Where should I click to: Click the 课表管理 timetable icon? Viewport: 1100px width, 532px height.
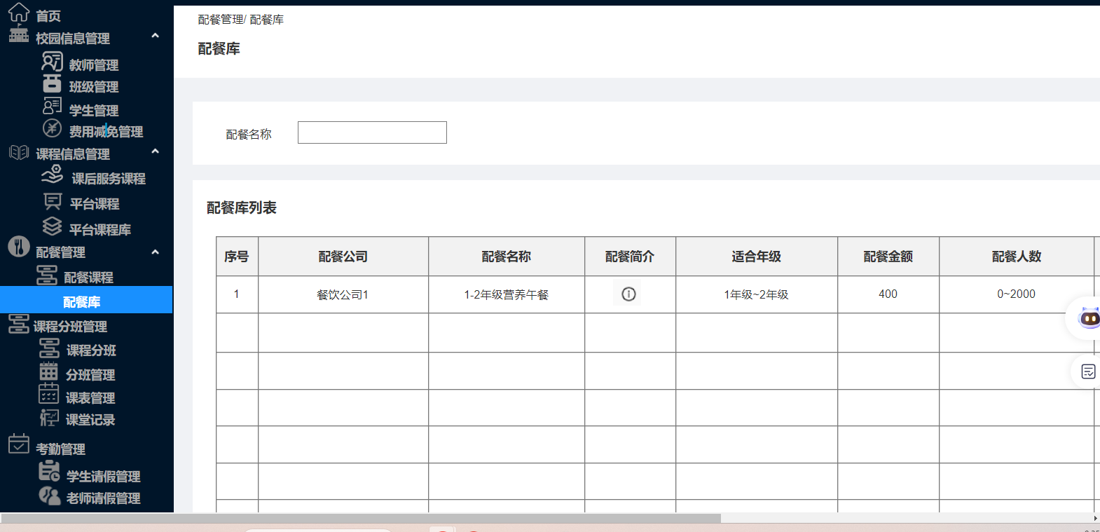[49, 394]
